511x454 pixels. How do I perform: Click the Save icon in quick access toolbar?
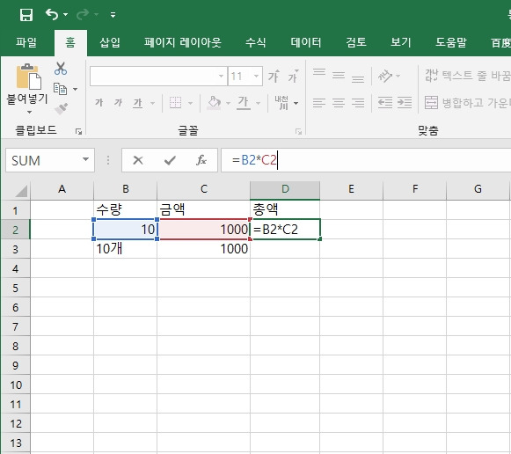click(x=26, y=15)
